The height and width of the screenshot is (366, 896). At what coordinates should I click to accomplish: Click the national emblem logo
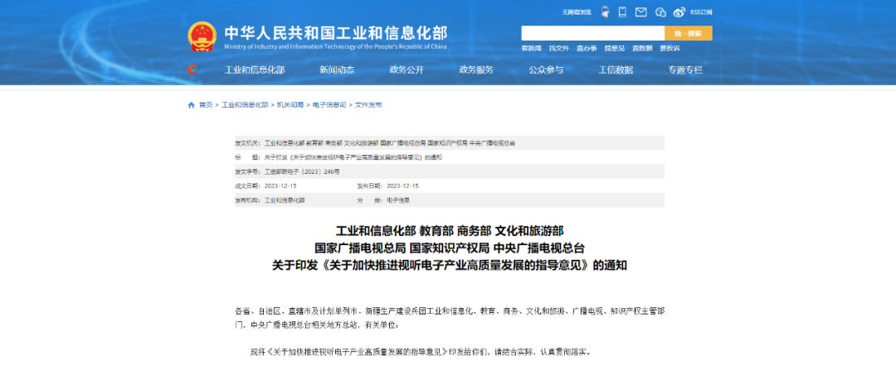(x=202, y=38)
